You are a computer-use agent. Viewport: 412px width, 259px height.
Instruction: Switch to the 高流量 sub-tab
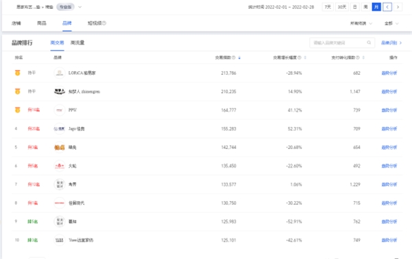(78, 43)
